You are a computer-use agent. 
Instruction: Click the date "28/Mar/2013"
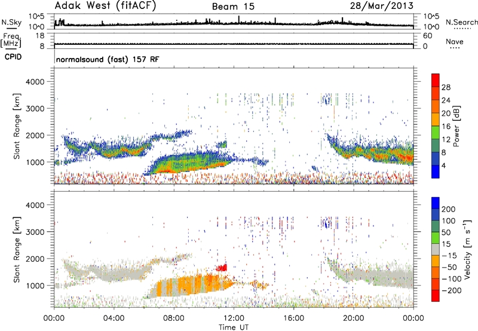(x=382, y=5)
